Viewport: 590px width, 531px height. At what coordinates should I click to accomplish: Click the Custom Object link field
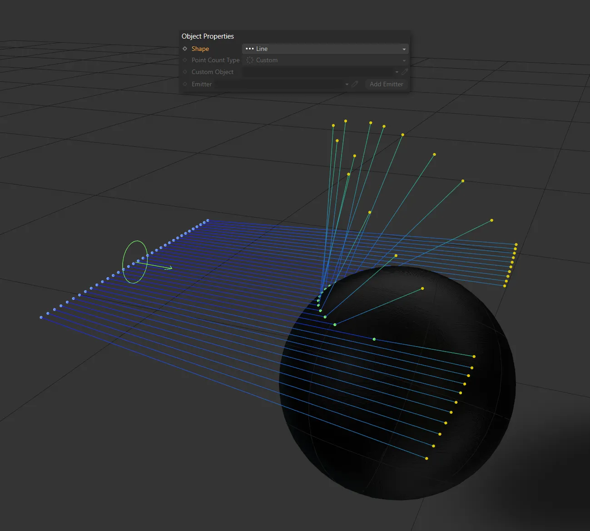pos(318,72)
